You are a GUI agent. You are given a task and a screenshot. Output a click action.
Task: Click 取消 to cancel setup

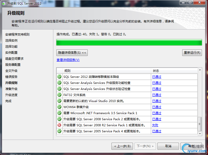click(168, 146)
